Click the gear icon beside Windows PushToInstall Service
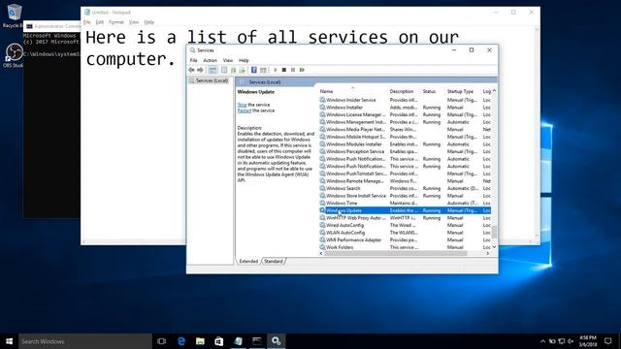621x349 pixels. pos(322,174)
